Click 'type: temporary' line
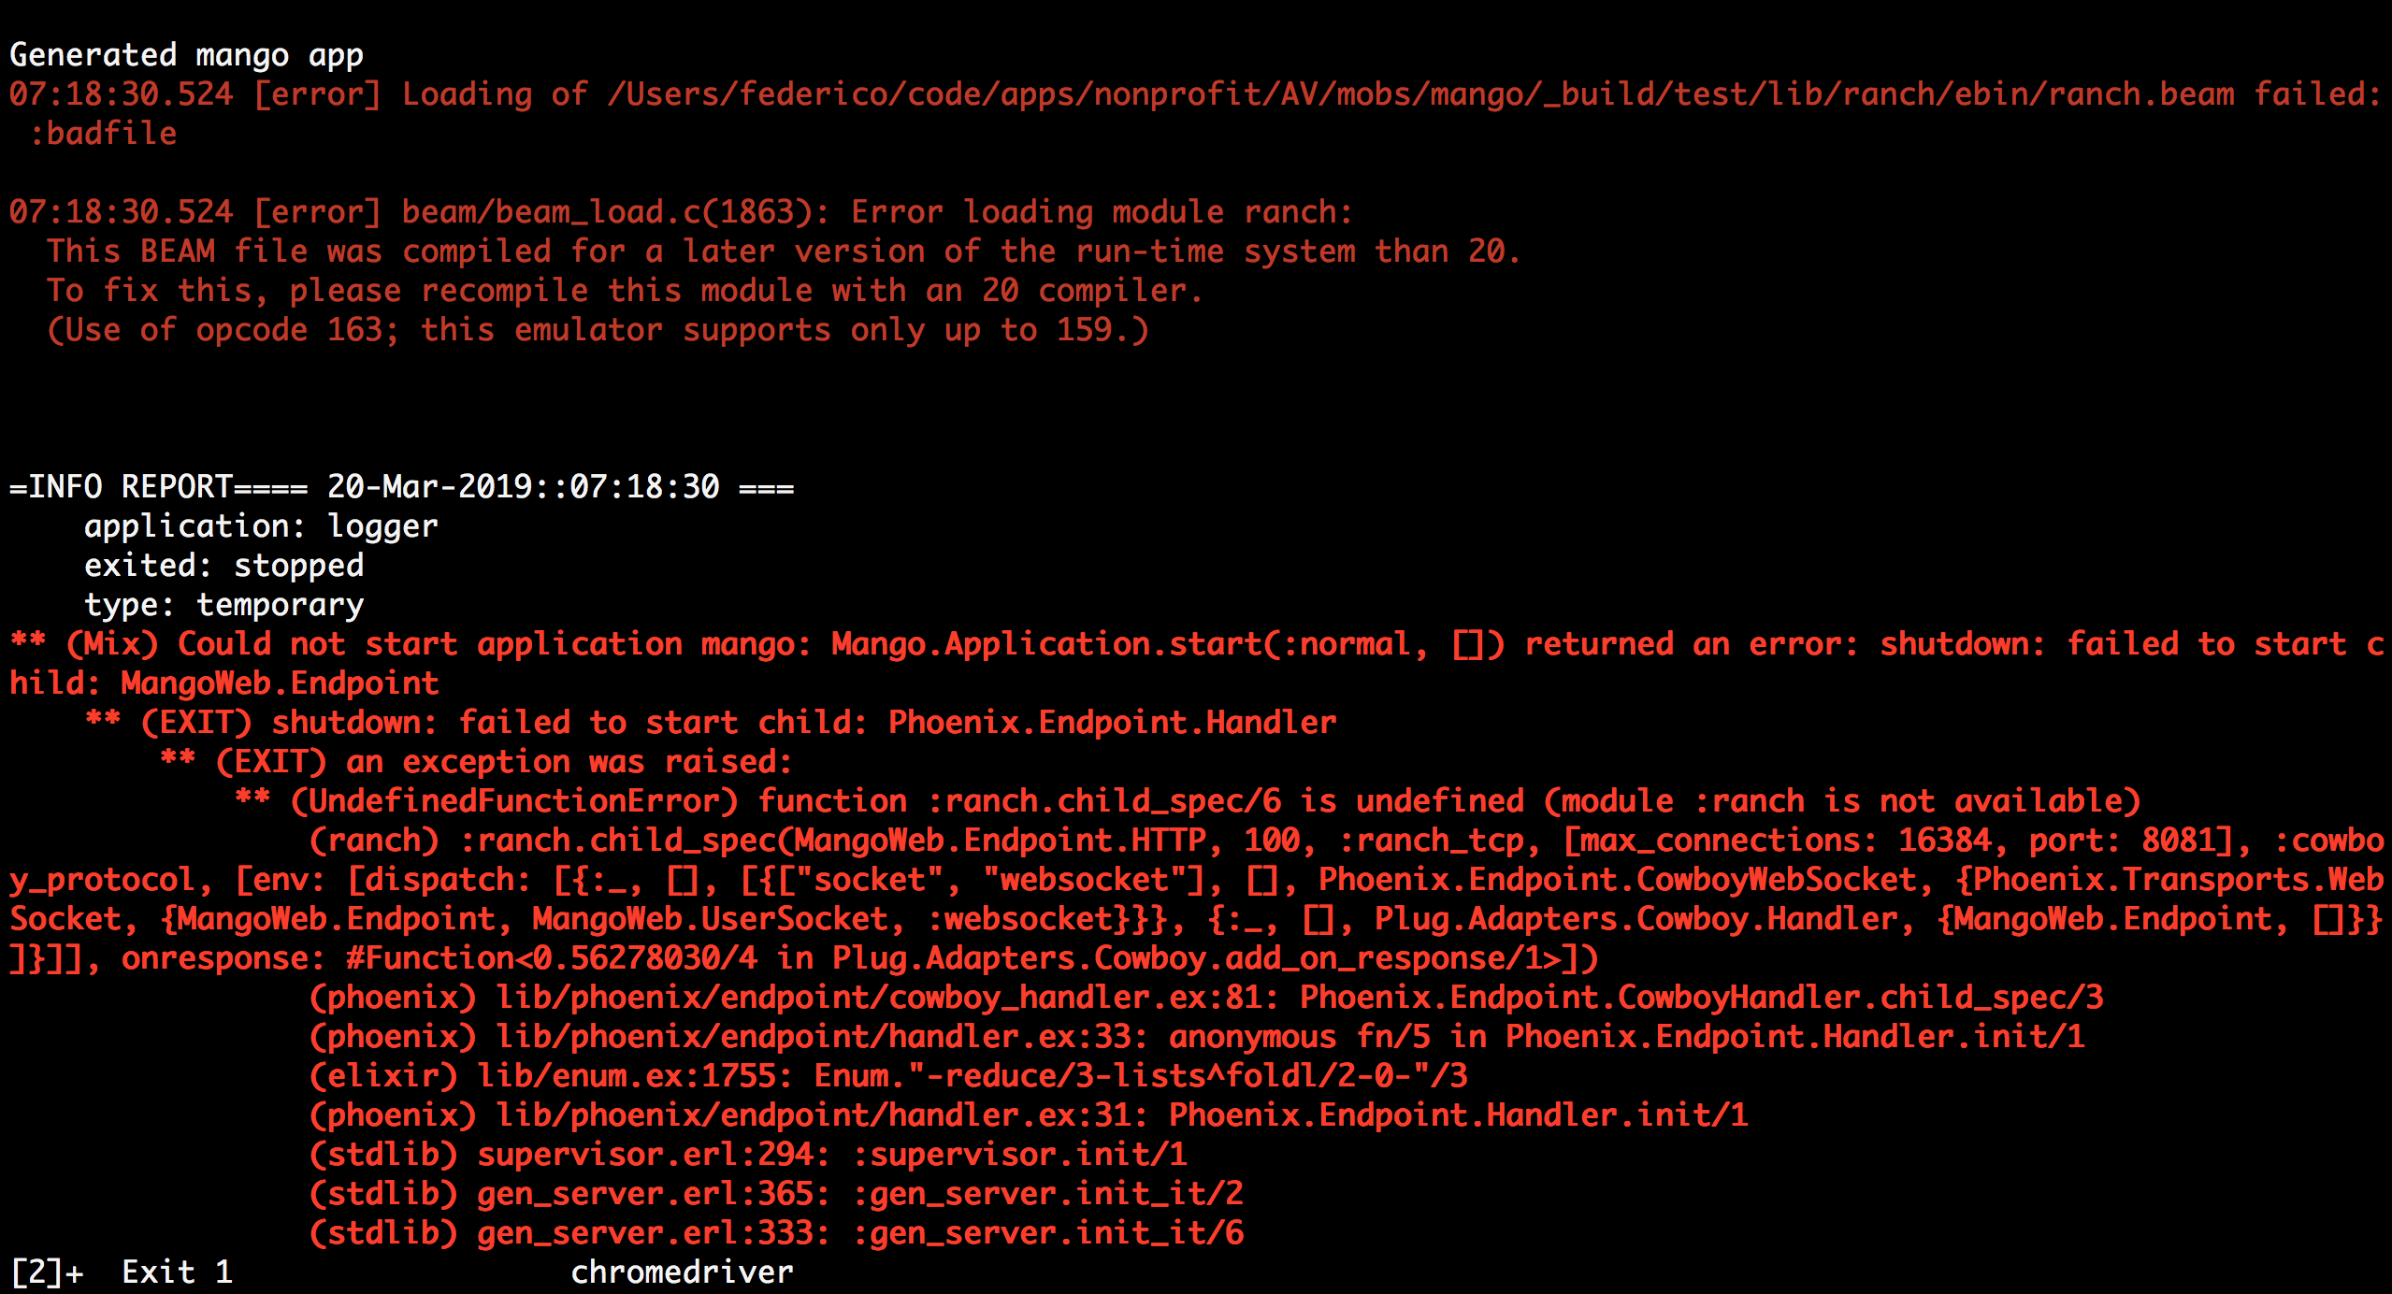This screenshot has height=1294, width=2392. [x=223, y=605]
